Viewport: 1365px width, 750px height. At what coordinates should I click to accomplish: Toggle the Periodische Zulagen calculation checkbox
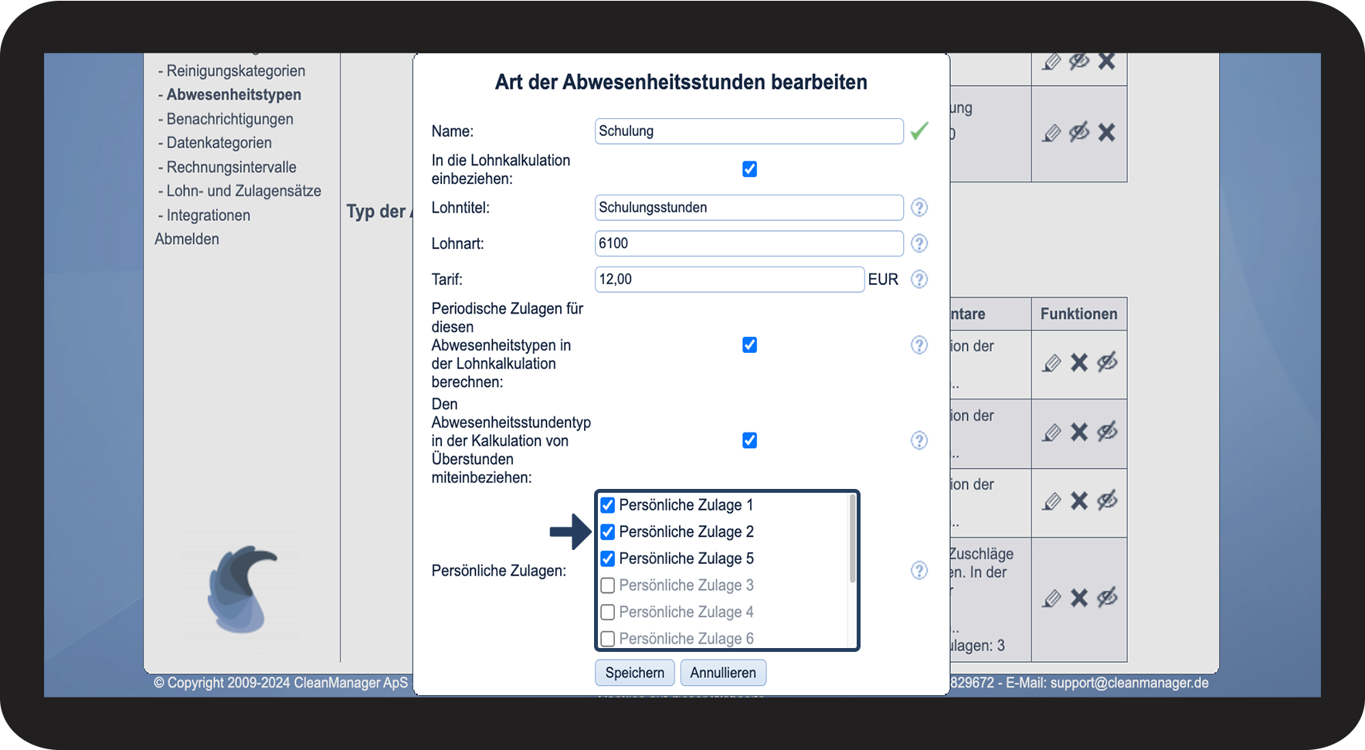[749, 345]
